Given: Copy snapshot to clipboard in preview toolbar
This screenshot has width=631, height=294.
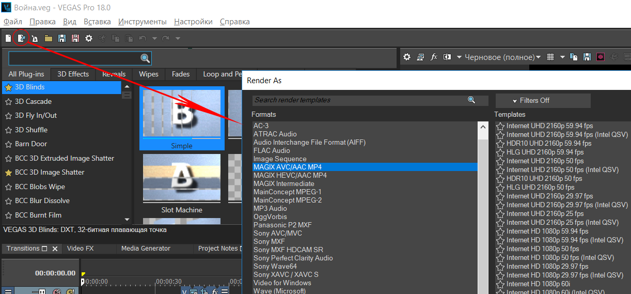Looking at the screenshot, I should pyautogui.click(x=574, y=57).
